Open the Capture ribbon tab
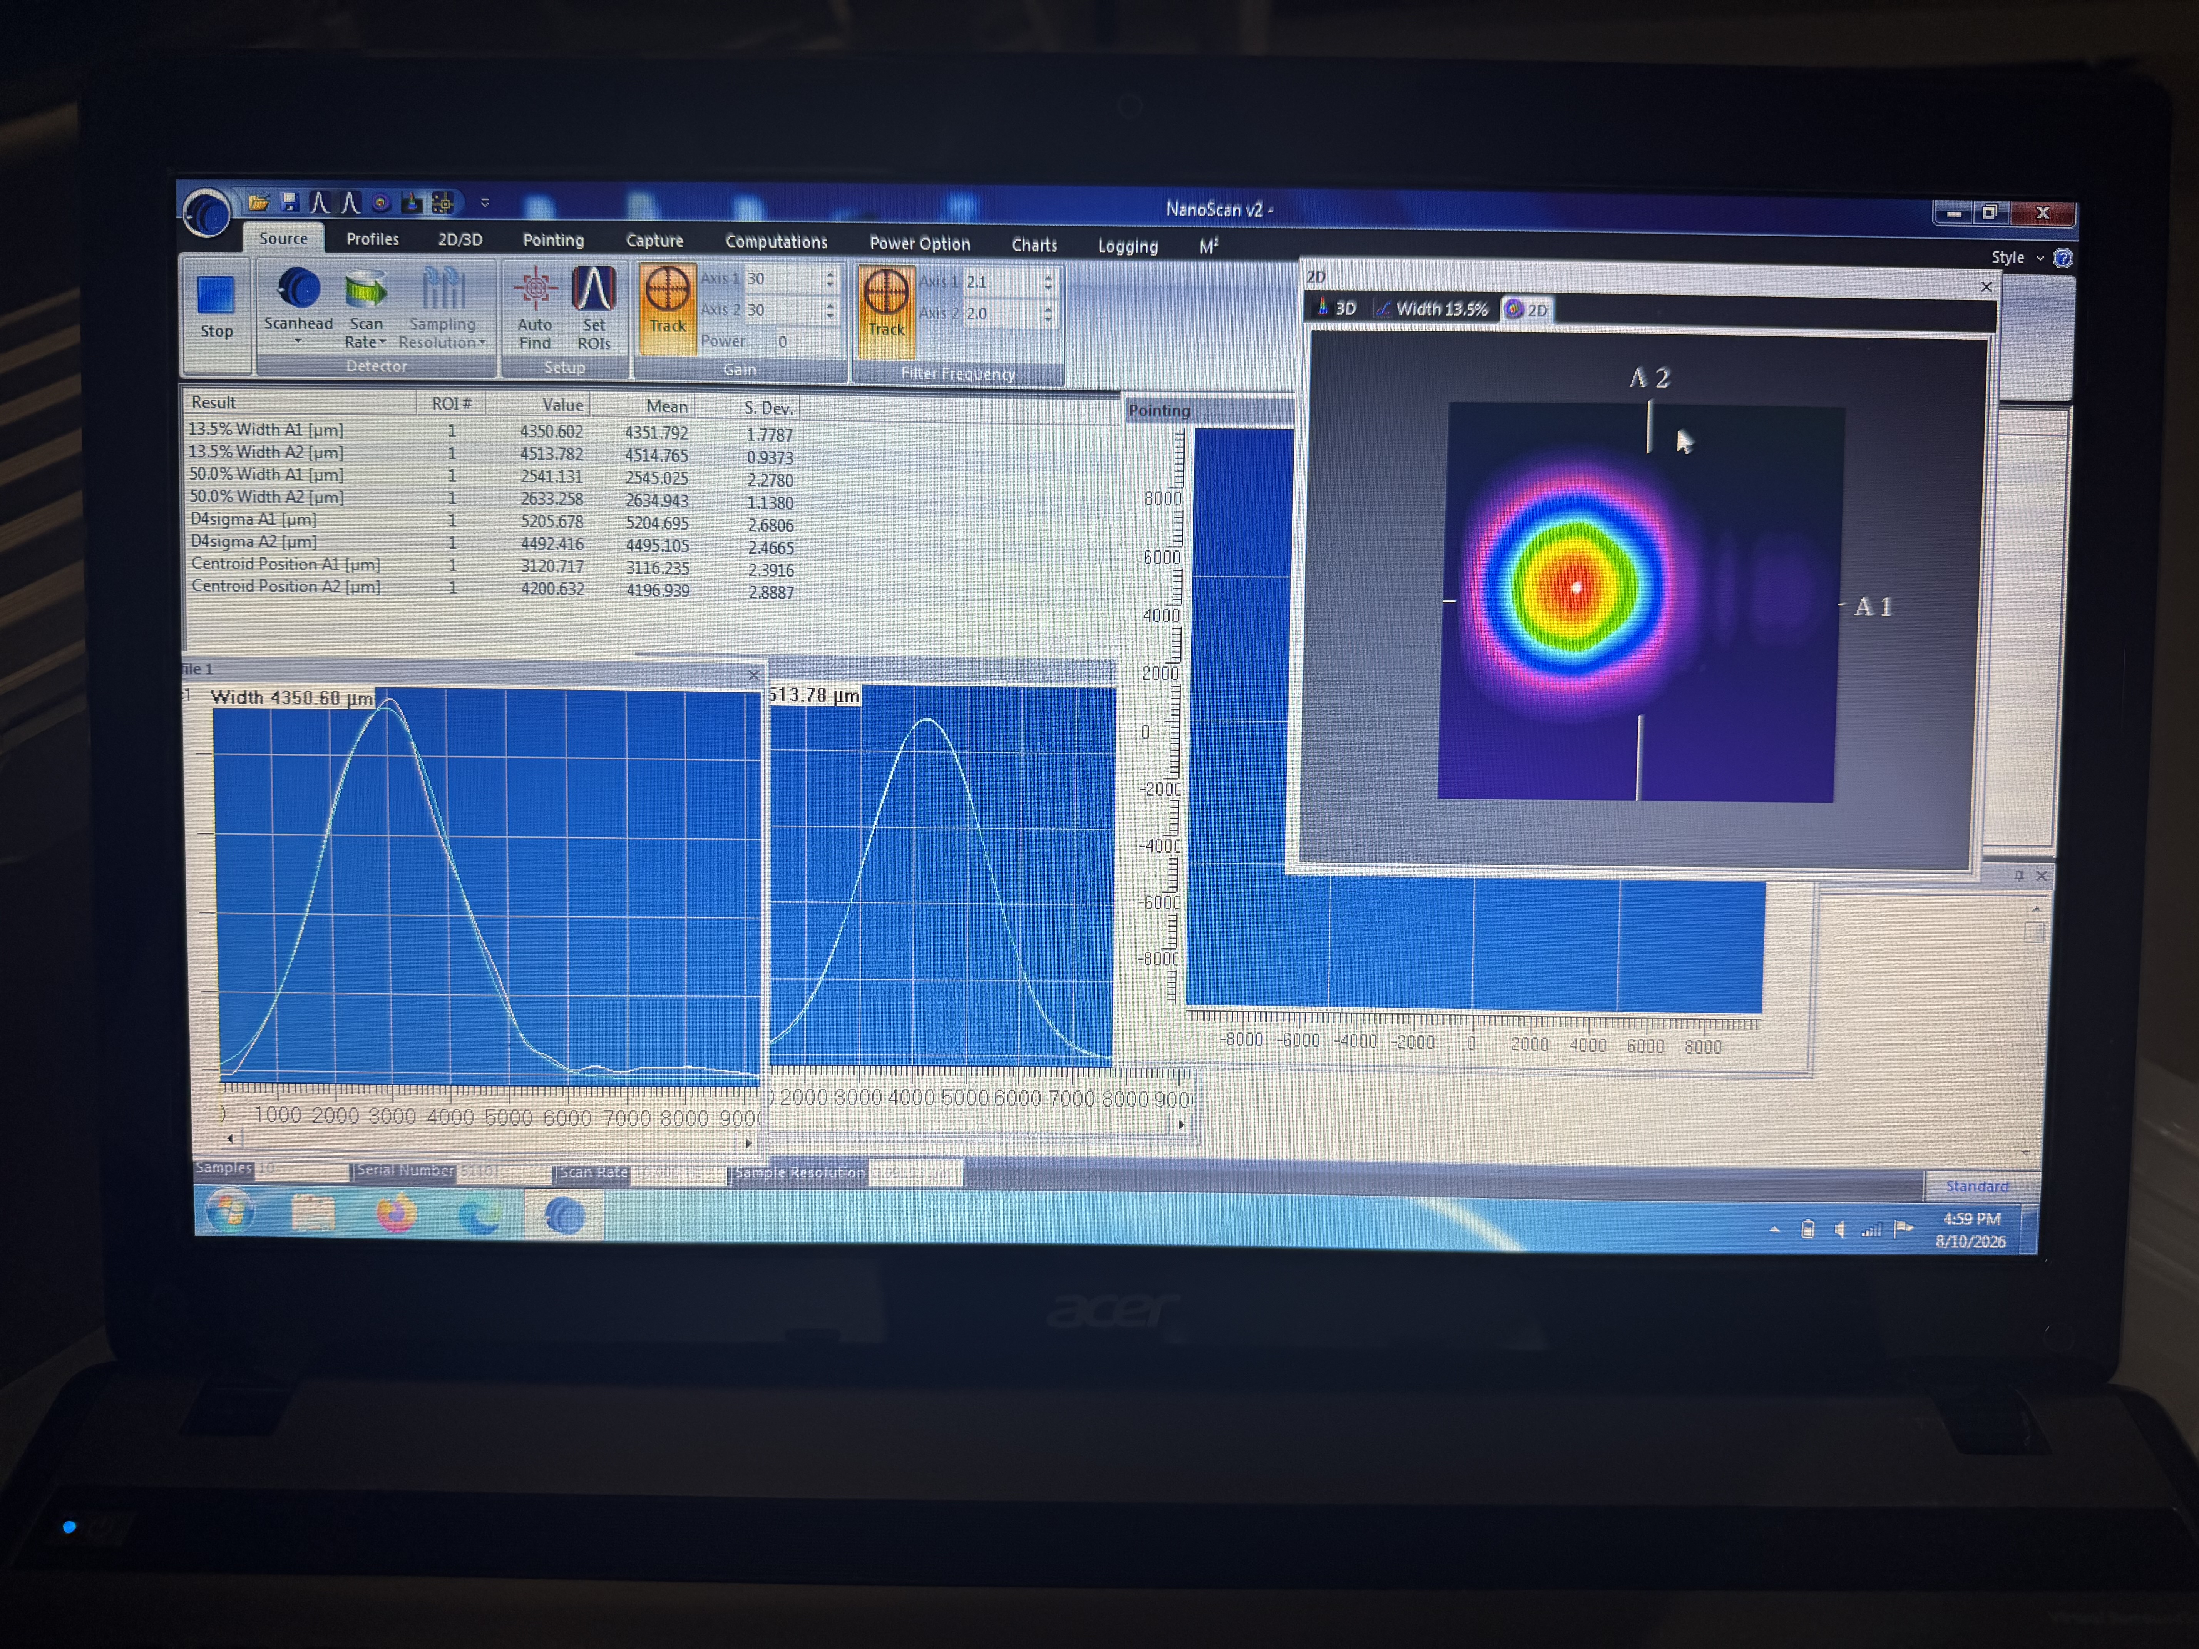The image size is (2199, 1649). 654,241
